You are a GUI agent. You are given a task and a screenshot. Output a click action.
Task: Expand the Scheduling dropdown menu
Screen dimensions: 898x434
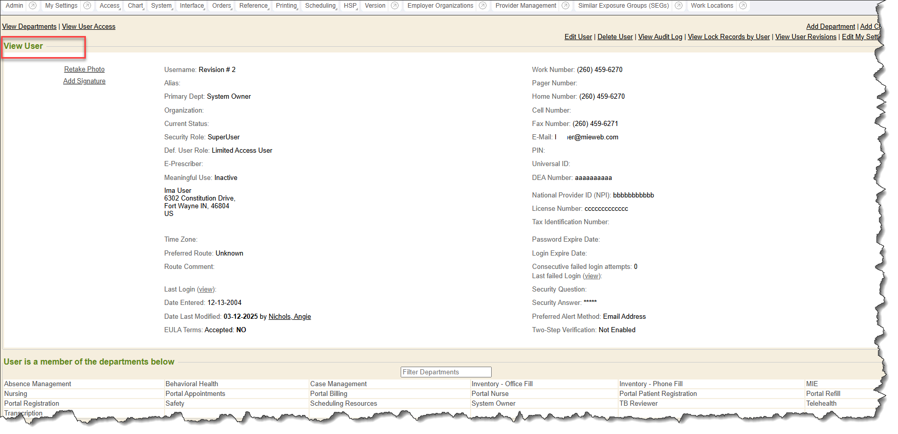click(320, 6)
